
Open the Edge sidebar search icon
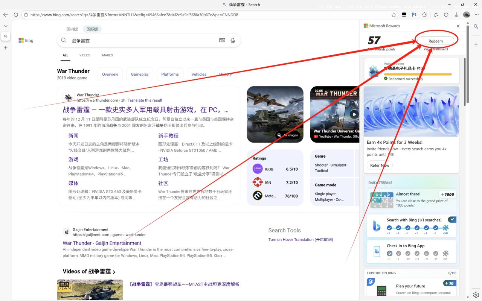pos(476,27)
